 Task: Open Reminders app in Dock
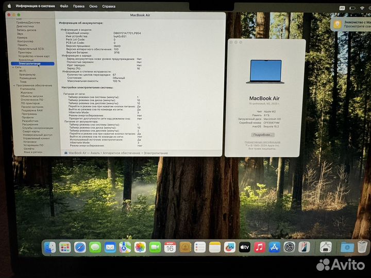pyautogui.click(x=200, y=248)
